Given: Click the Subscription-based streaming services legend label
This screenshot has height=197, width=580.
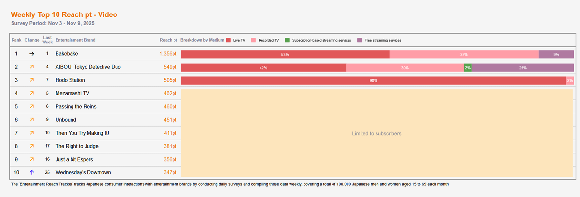Looking at the screenshot, I should point(321,40).
